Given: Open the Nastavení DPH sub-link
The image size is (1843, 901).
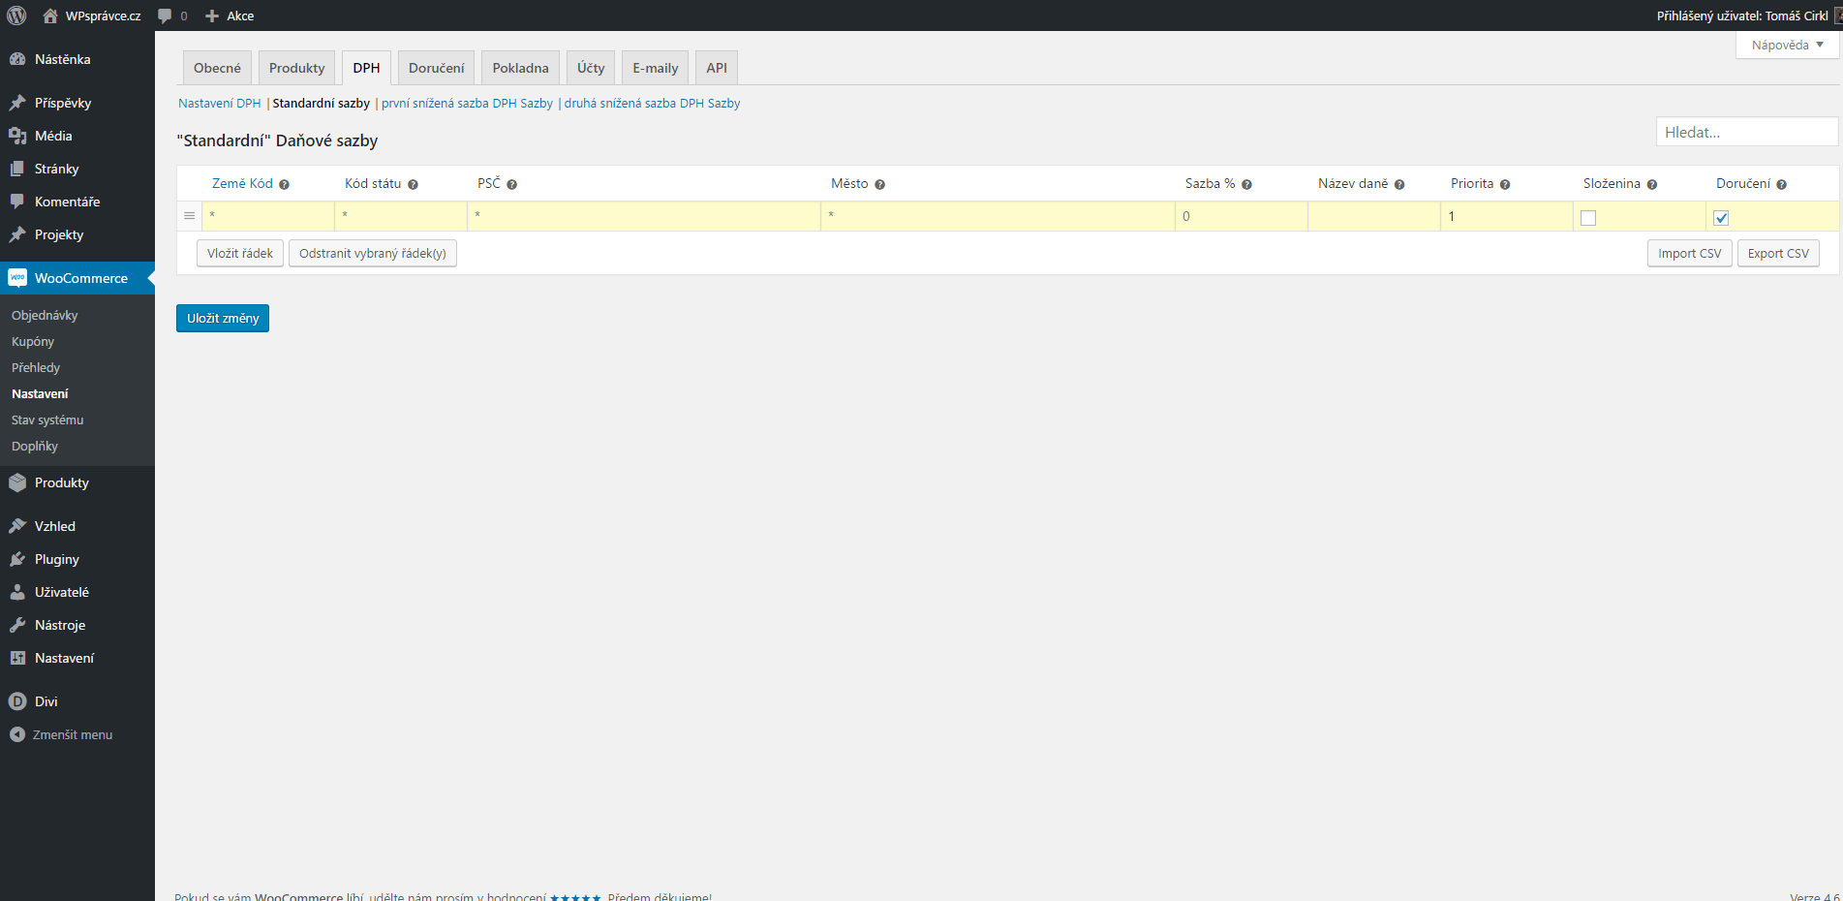Looking at the screenshot, I should coord(220,104).
